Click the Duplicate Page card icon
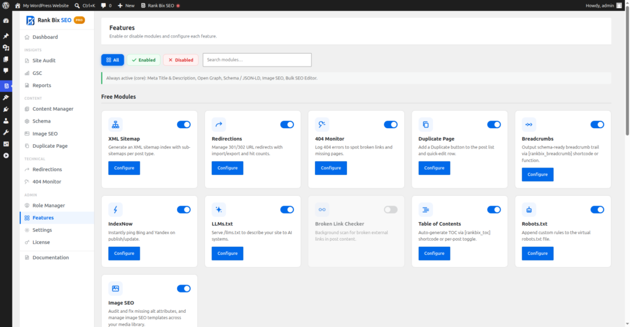Image resolution: width=630 pixels, height=327 pixels. [x=426, y=124]
